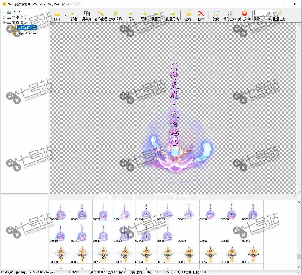Click status bar Pak(PAK3) 24位色 text

[x=179, y=272]
